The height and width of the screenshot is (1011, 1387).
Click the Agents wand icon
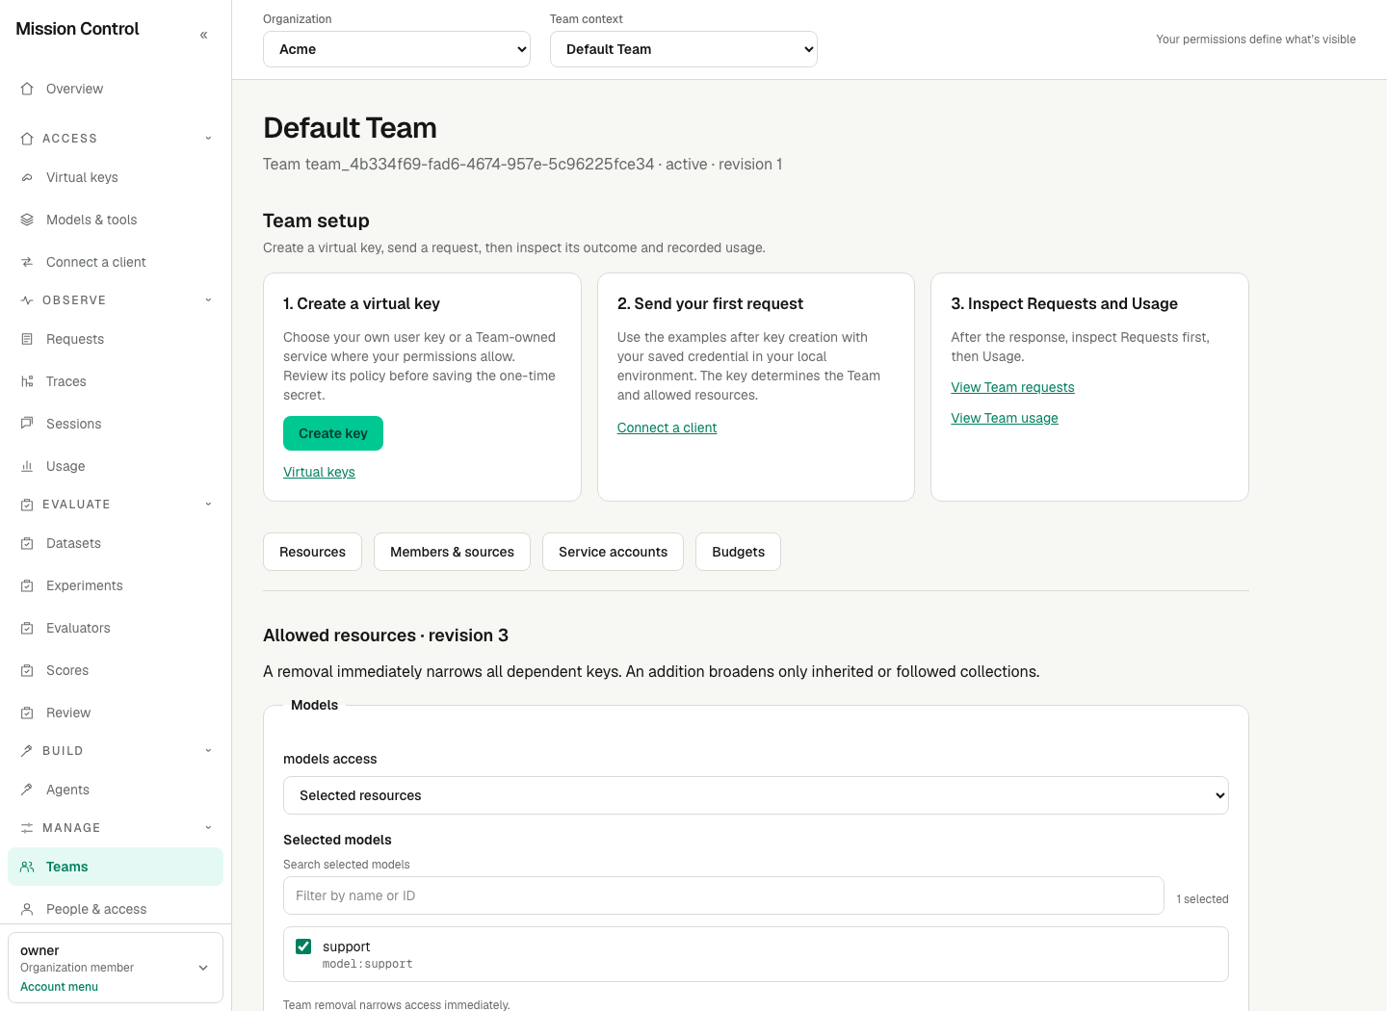(x=27, y=790)
